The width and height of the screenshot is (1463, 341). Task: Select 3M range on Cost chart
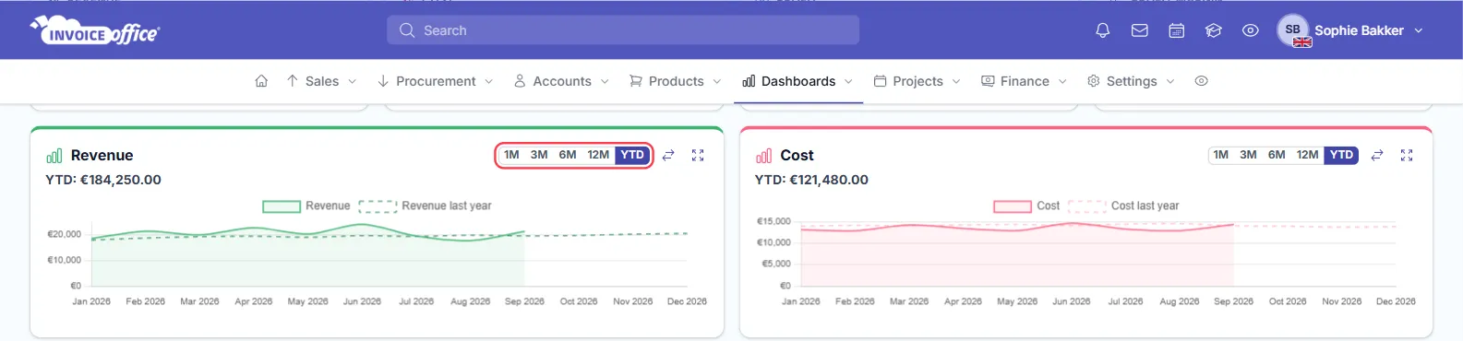tap(1248, 155)
